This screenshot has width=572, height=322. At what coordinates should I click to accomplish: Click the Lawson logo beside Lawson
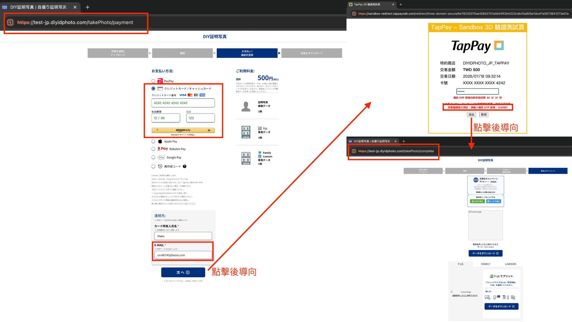[x=260, y=156]
